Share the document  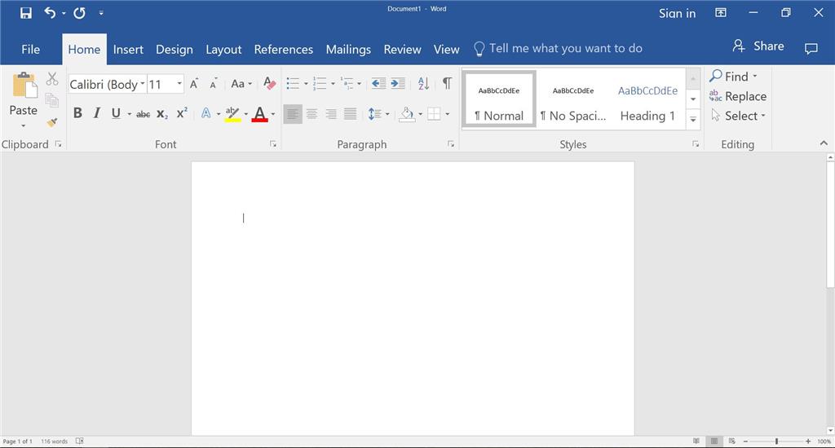pyautogui.click(x=758, y=46)
